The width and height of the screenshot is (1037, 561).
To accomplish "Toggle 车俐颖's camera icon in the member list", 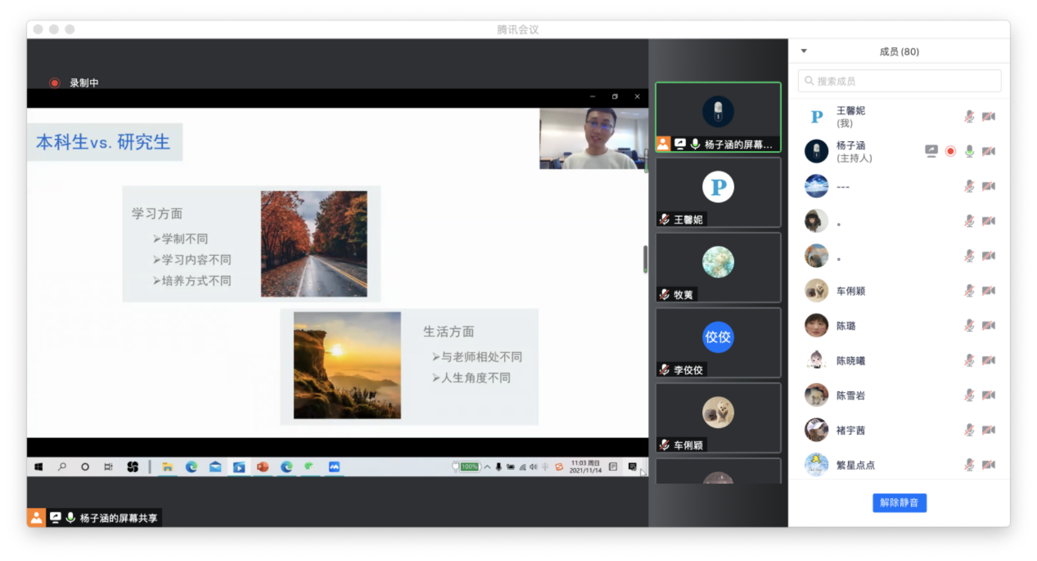I will pyautogui.click(x=988, y=291).
